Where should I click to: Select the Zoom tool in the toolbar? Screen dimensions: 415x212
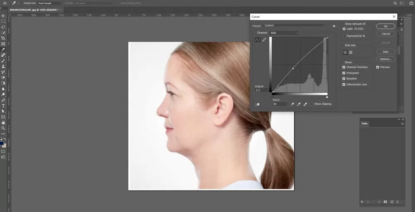click(3, 128)
